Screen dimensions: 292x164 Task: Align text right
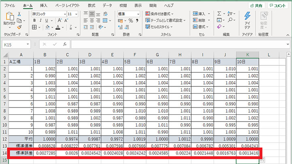pyautogui.click(x=98, y=21)
